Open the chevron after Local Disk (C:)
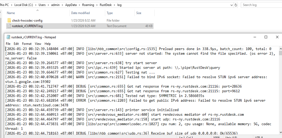 pos(36,5)
